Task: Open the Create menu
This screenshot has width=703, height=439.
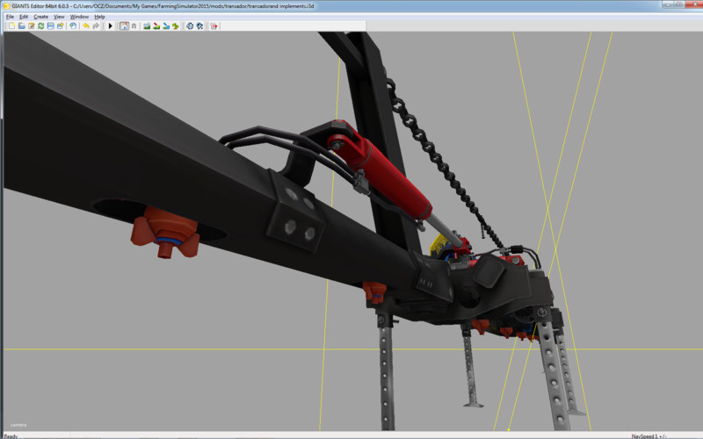Action: (40, 17)
